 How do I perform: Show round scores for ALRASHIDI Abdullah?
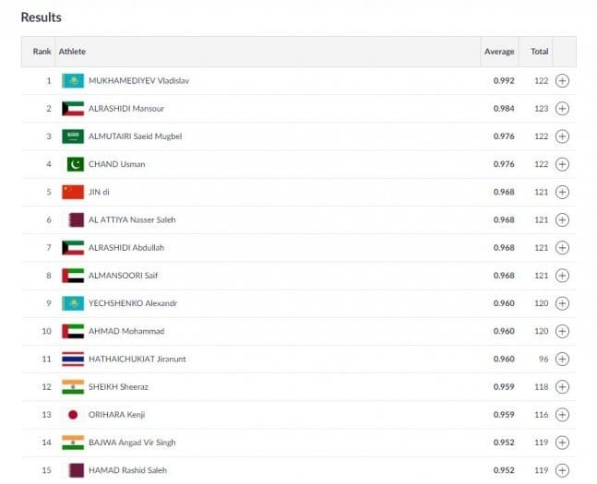point(562,248)
